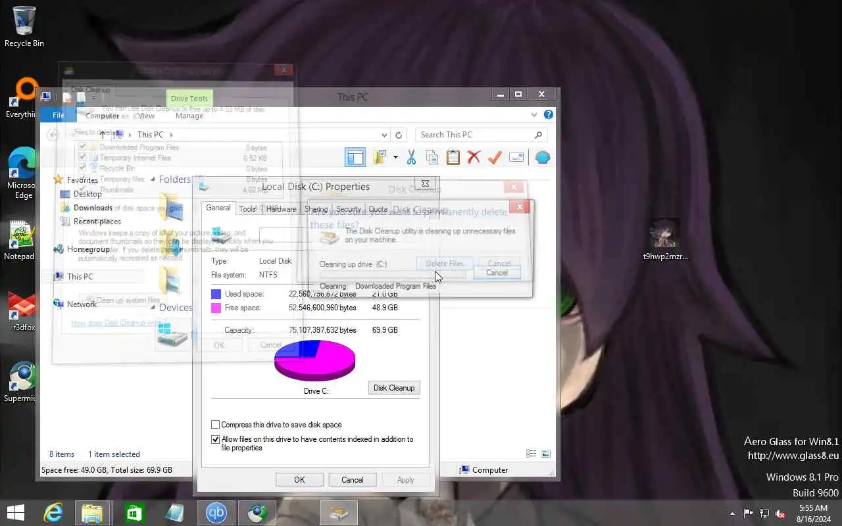This screenshot has width=842, height=526.
Task: Refresh the This PC address bar
Action: click(x=398, y=135)
